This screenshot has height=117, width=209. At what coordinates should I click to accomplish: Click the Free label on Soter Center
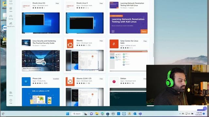(x=145, y=41)
